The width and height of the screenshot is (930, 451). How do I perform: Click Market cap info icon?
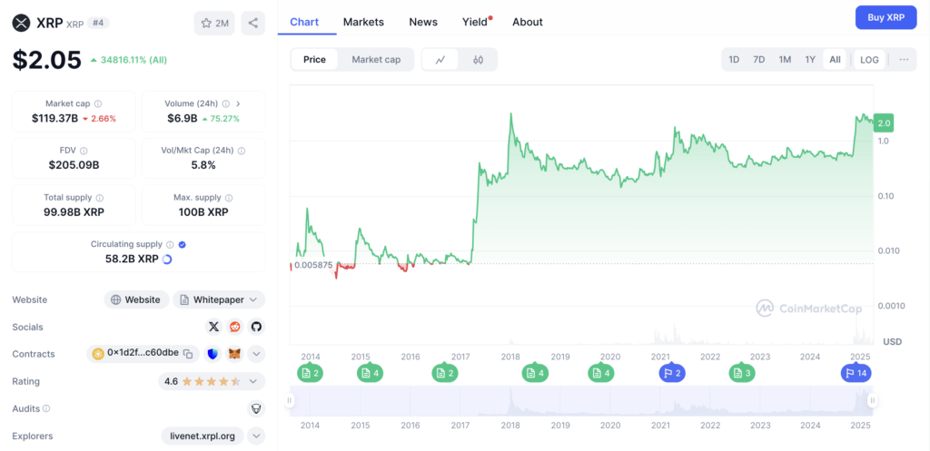98,103
